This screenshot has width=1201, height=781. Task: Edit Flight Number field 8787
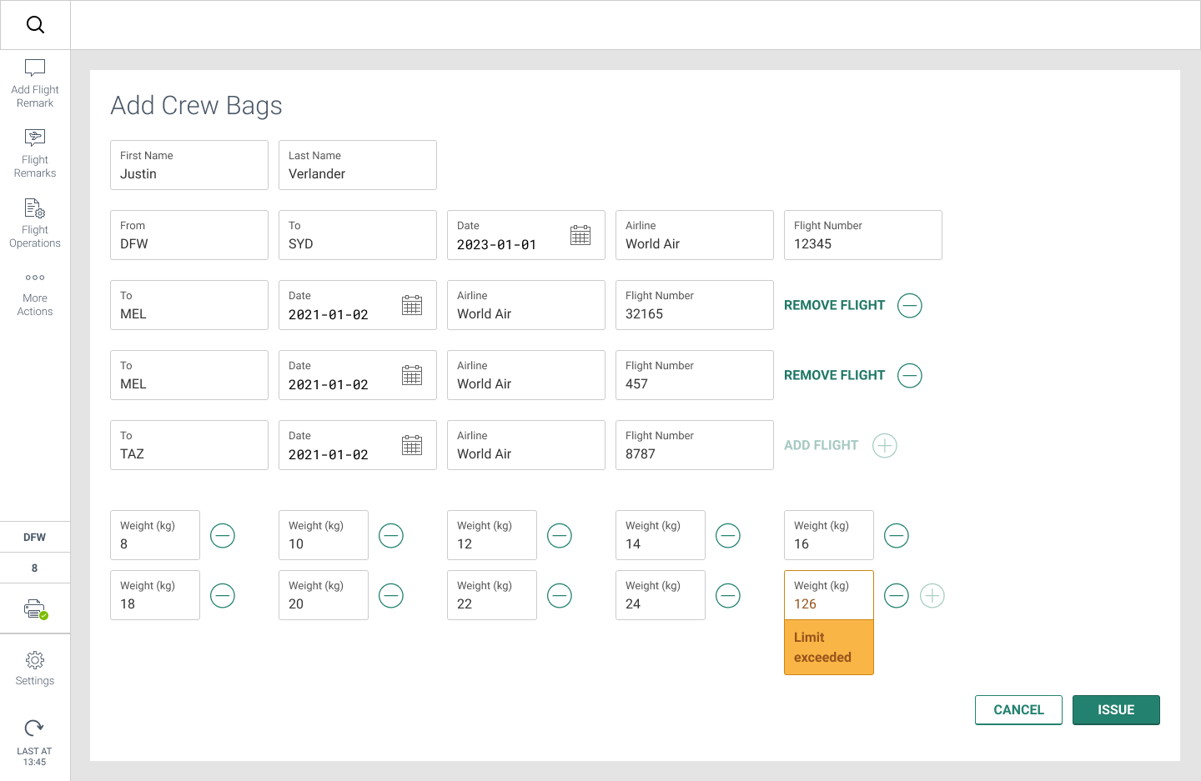[x=695, y=445]
